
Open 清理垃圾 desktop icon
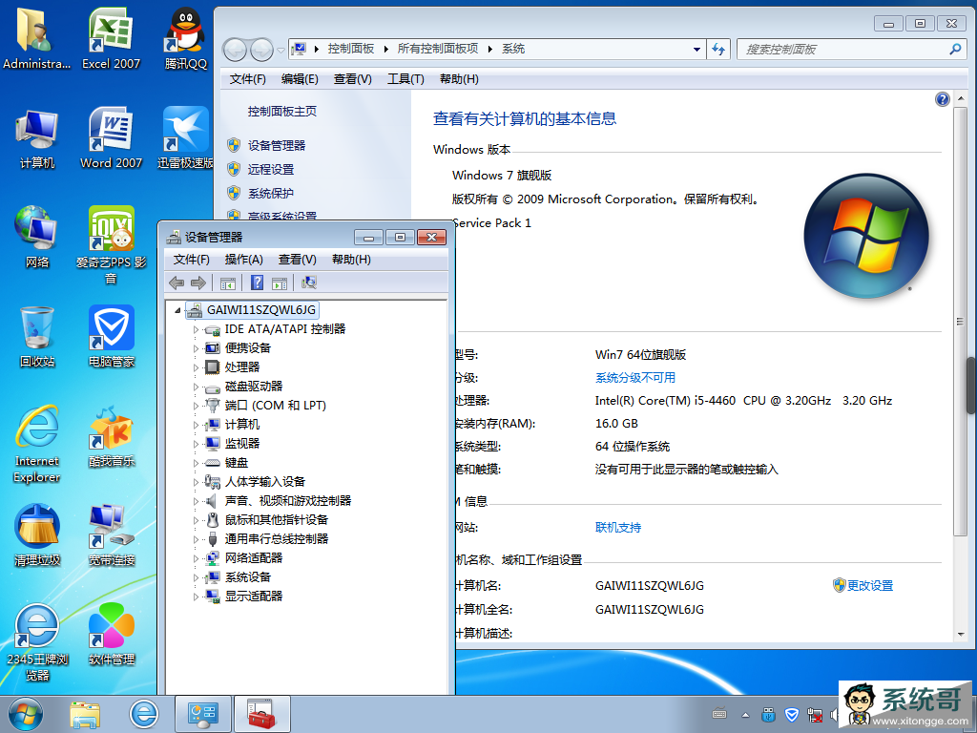pos(37,534)
